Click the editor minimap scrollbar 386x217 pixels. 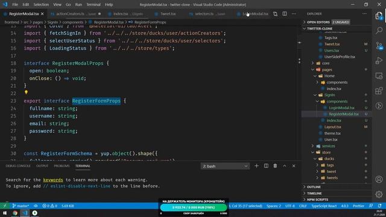point(299,92)
